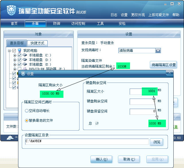
Task: Click the 1030.00 MB remaining size value
Action: (51, 94)
